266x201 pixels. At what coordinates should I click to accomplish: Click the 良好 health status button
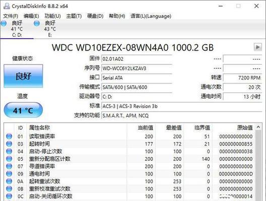[x=23, y=76]
